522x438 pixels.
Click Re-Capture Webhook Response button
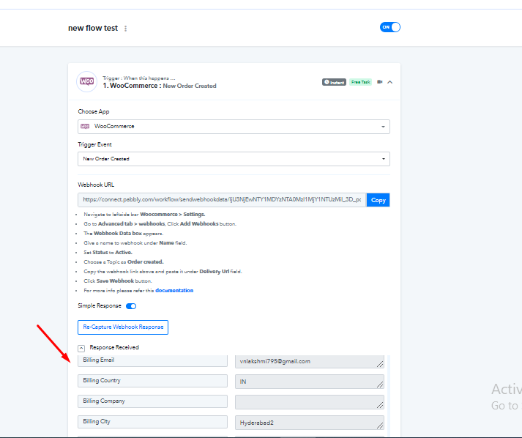(x=123, y=327)
